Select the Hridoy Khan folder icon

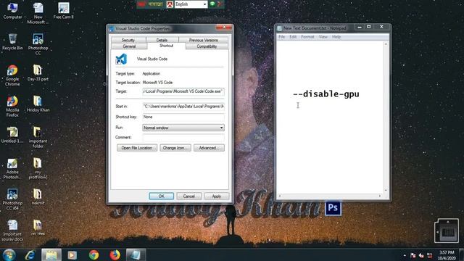[38, 104]
